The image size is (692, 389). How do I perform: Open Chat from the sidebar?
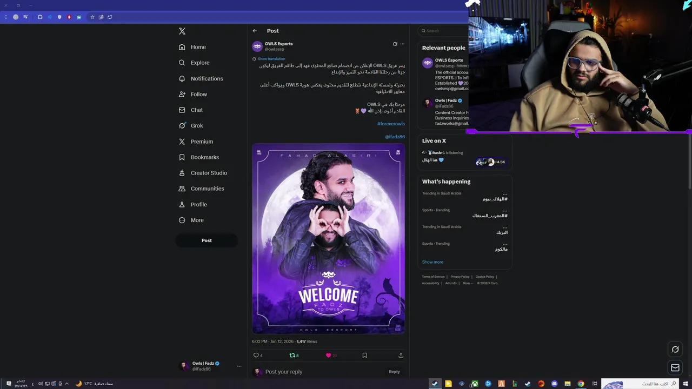(x=191, y=110)
